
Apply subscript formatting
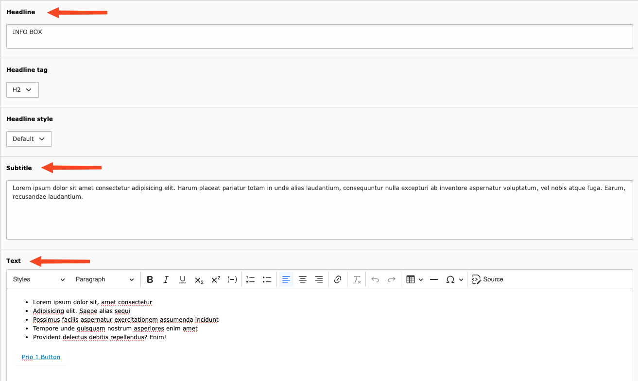pos(199,279)
